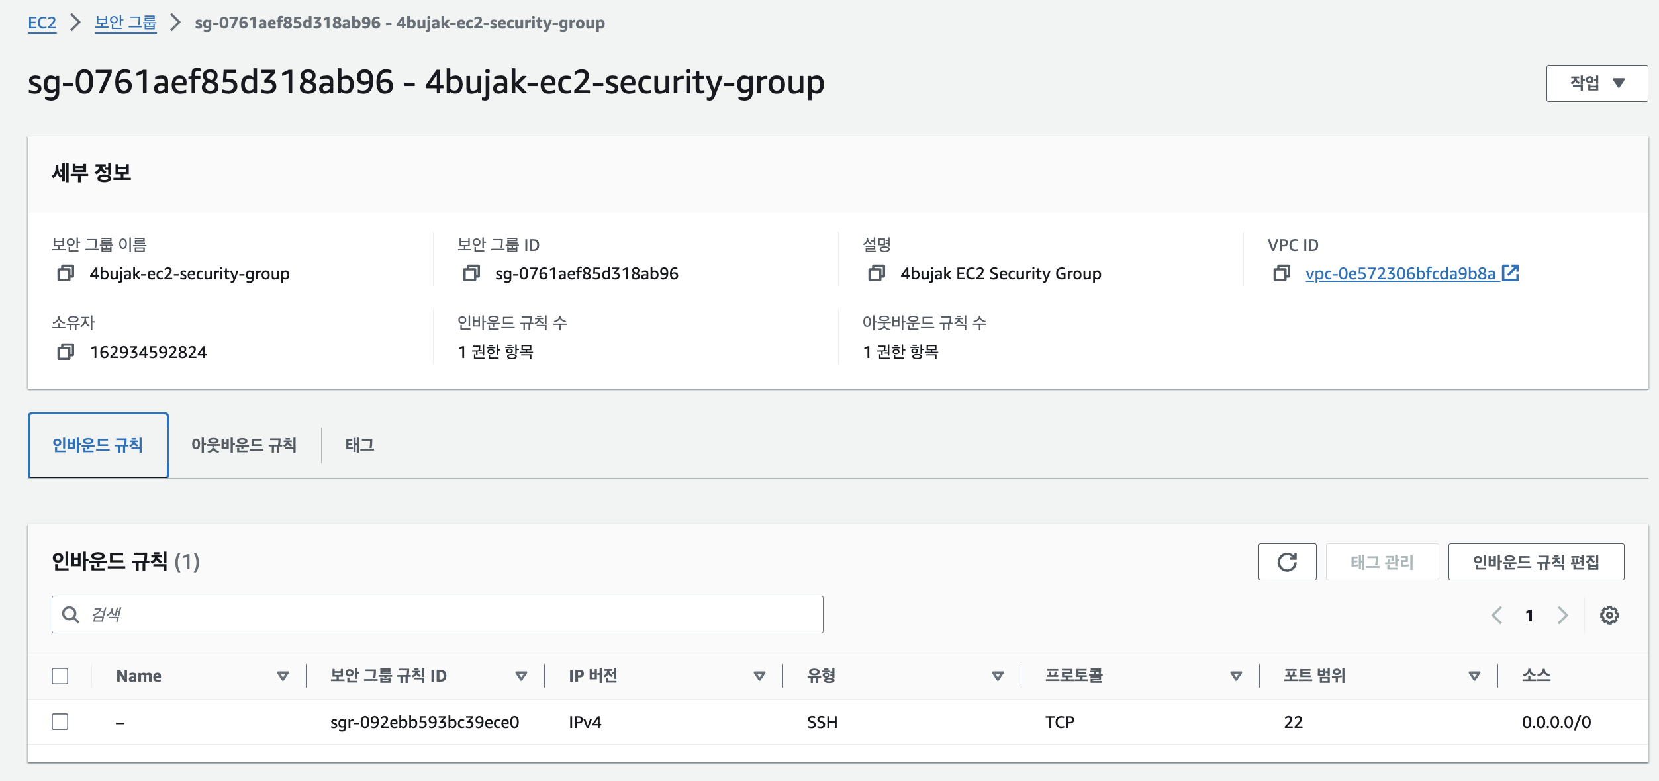The height and width of the screenshot is (781, 1659).
Task: Copy the security group name value
Action: coord(66,273)
